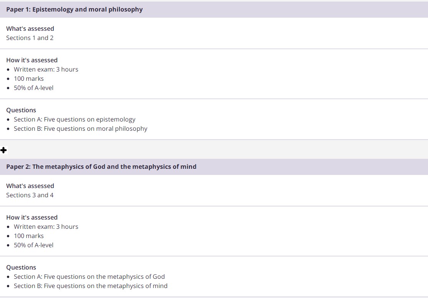
Task: Click Section B metaphysics of mind line
Action: [91, 286]
